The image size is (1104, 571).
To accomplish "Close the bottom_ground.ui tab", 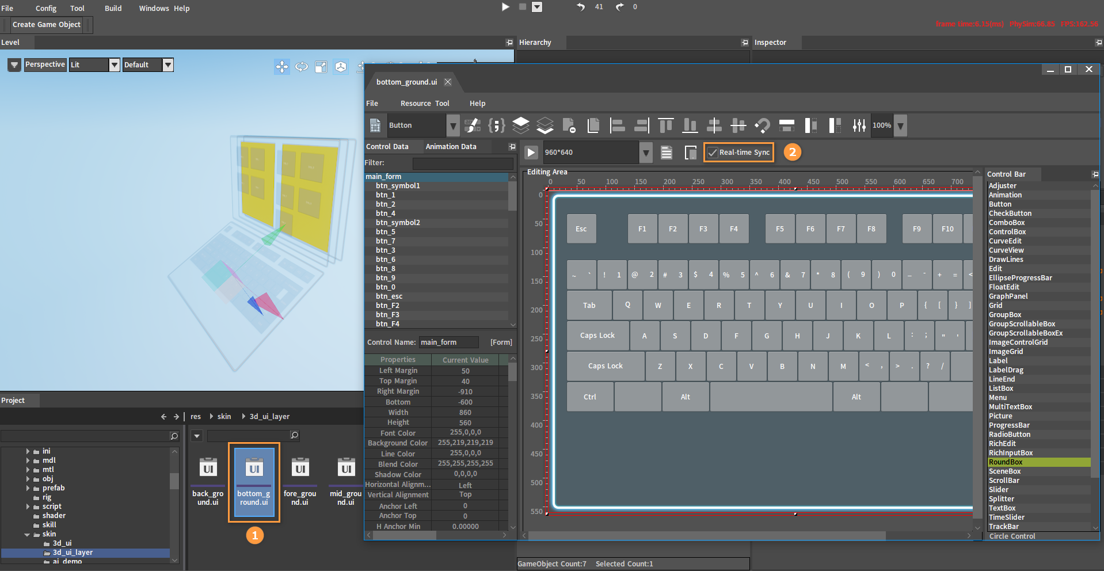I will [448, 82].
